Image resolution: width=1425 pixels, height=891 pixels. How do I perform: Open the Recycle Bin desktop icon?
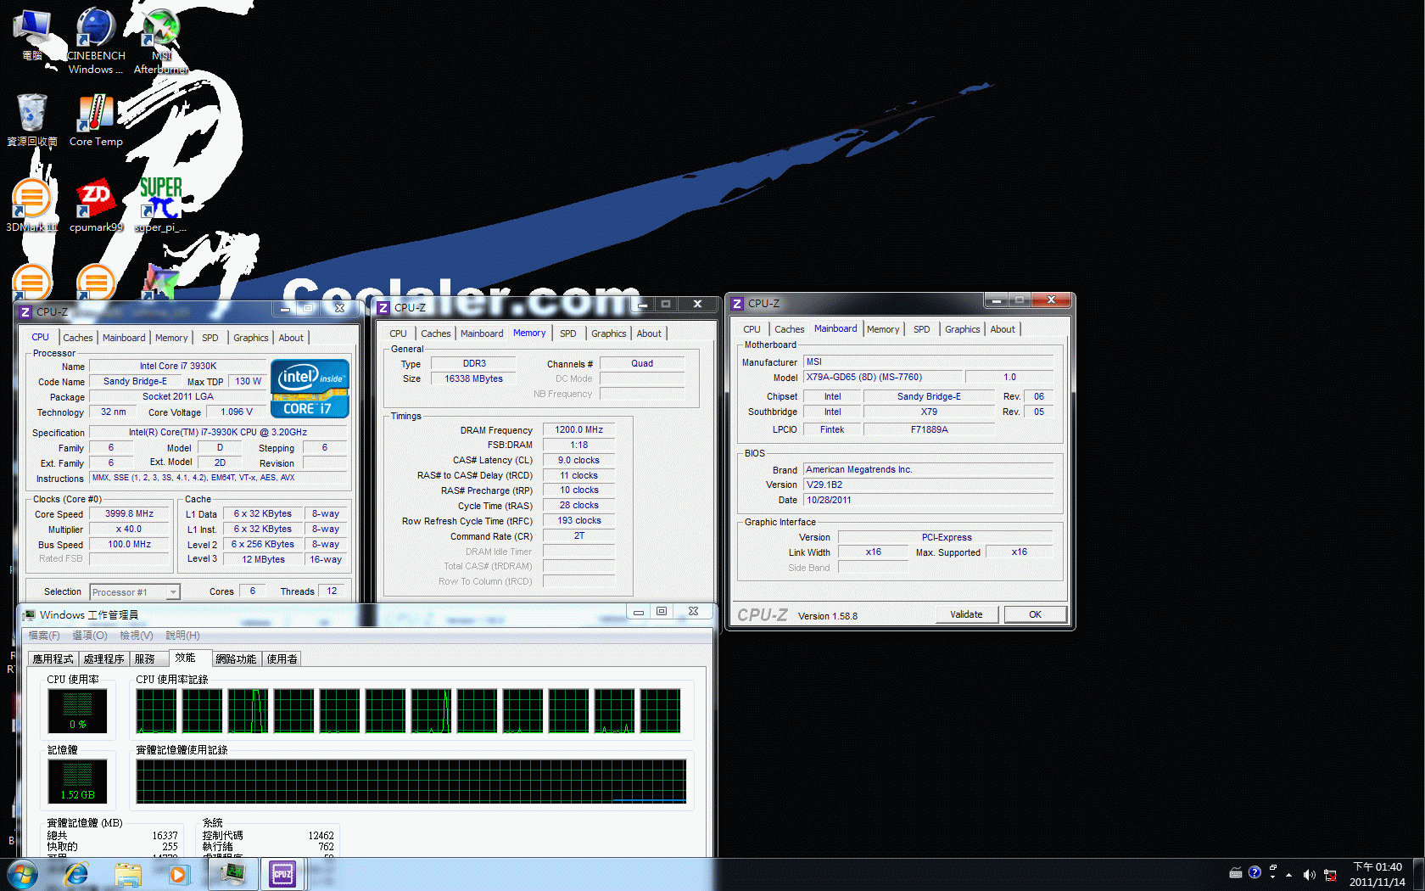point(32,120)
